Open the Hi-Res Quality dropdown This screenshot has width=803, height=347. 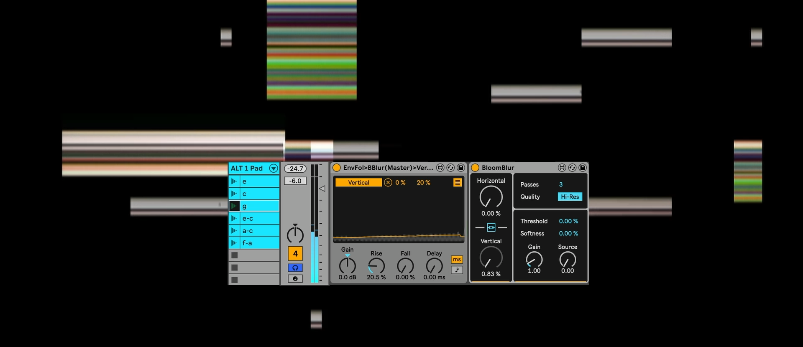pyautogui.click(x=570, y=197)
